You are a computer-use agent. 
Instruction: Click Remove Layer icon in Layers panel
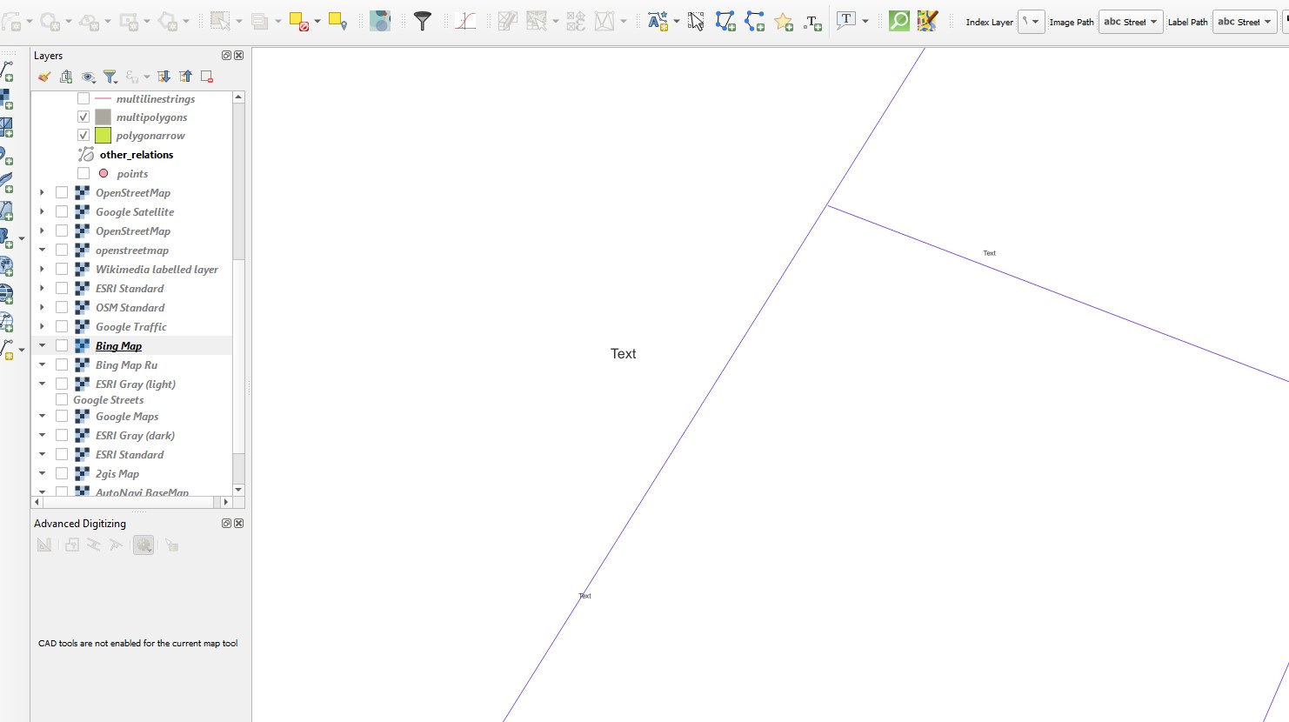click(x=207, y=77)
